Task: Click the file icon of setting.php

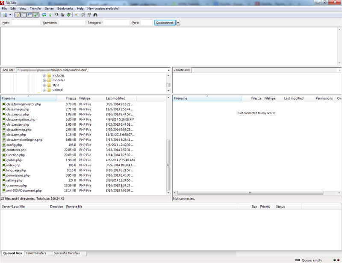Action: pos(4,180)
